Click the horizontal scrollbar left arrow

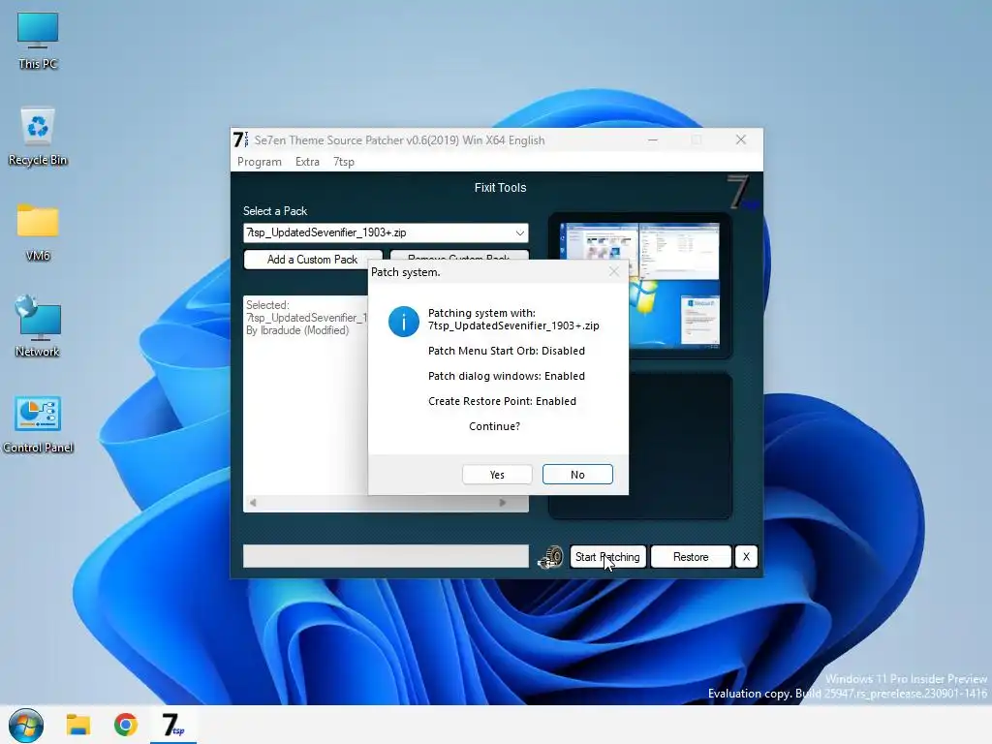point(253,503)
